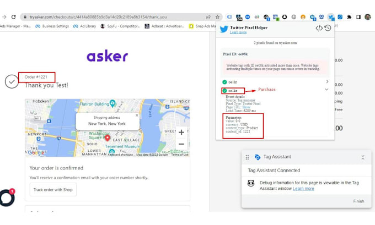Open the Chrome profile avatar
Viewport: 375px width, 225px height.
(x=368, y=17)
